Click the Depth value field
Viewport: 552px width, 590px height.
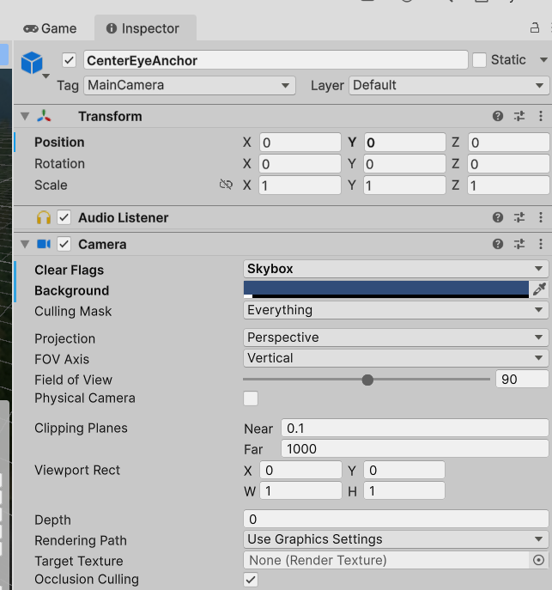click(x=396, y=520)
